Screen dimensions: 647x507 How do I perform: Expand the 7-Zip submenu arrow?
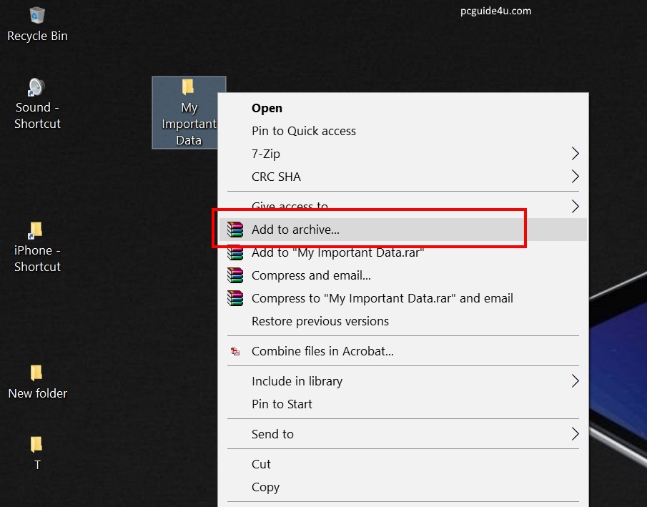click(575, 154)
